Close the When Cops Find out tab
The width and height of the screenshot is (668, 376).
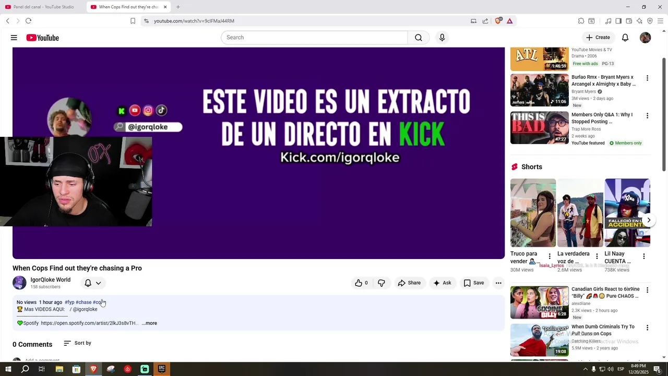(165, 7)
